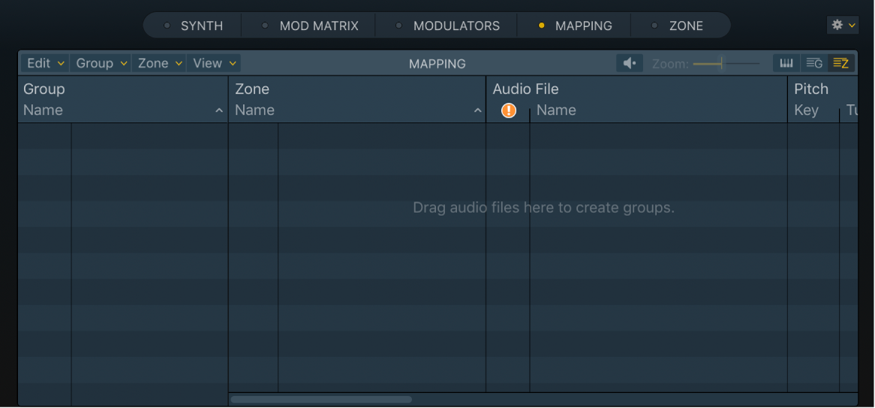Image resolution: width=875 pixels, height=408 pixels.
Task: Click the preview speaker icon
Action: [630, 64]
